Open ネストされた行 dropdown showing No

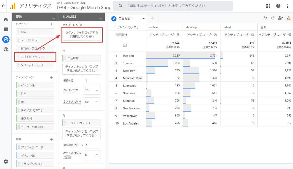92,102
